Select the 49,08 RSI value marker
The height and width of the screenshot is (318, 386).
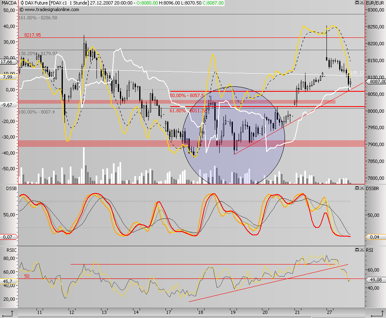tap(375, 280)
